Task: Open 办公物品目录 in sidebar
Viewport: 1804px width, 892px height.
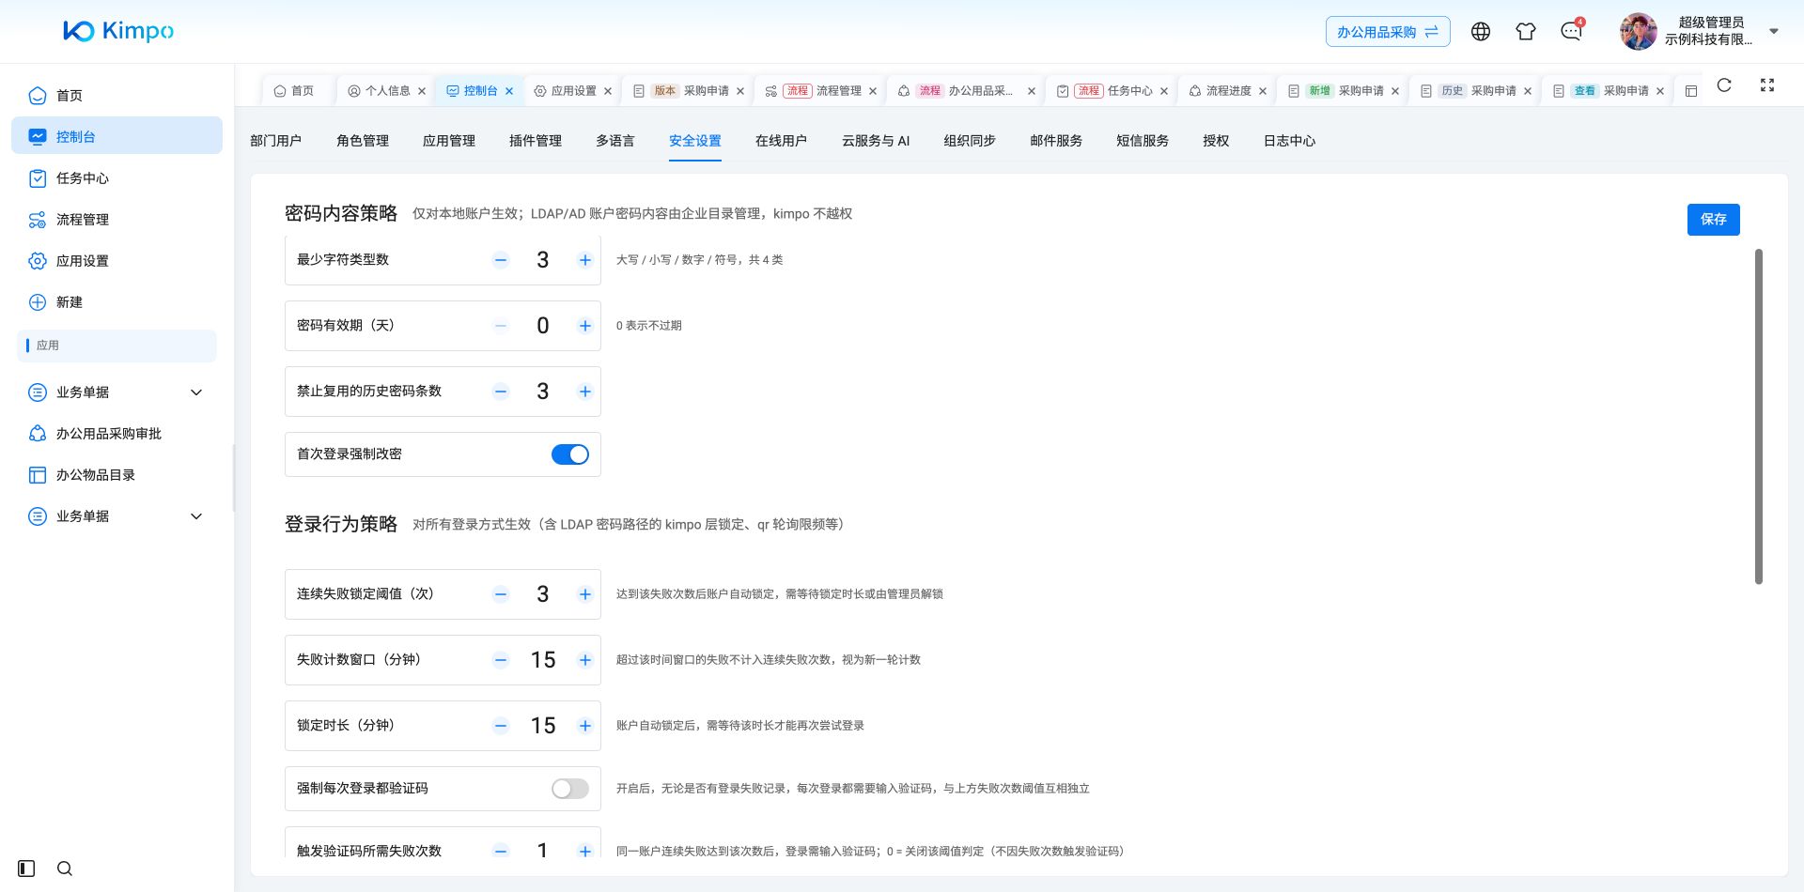Action: tap(117, 475)
